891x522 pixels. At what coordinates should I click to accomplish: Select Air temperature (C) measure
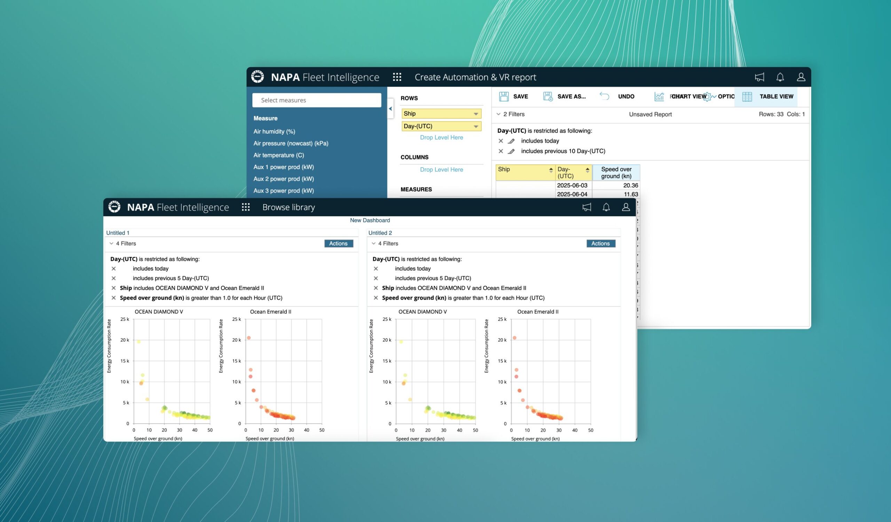click(x=279, y=155)
